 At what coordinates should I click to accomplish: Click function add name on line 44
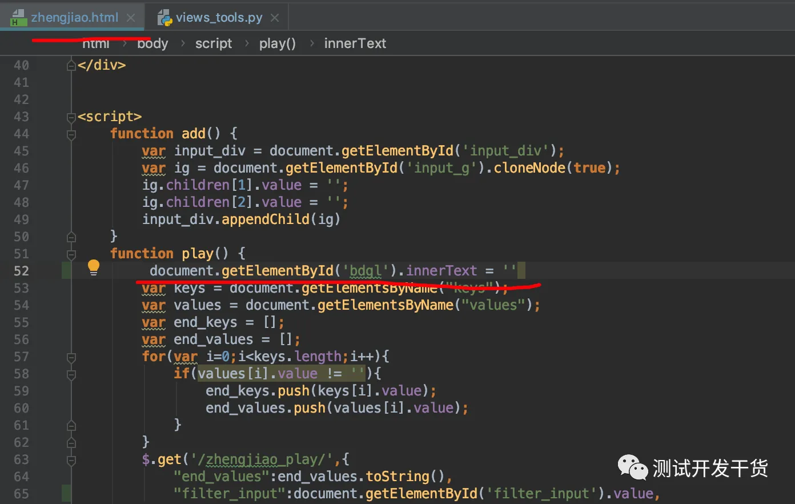[193, 134]
